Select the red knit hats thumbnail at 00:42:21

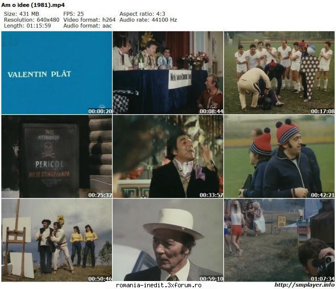(x=279, y=156)
